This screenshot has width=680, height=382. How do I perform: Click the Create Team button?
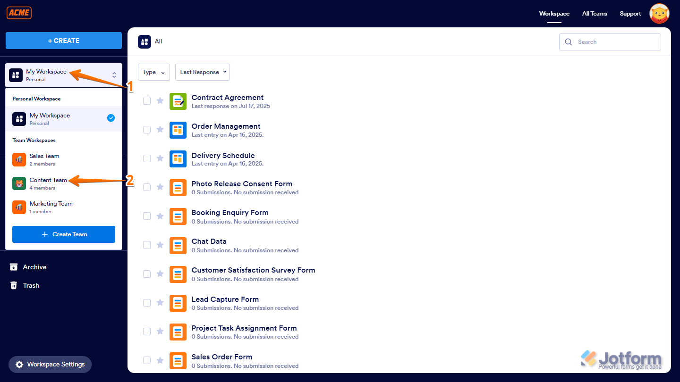point(63,234)
